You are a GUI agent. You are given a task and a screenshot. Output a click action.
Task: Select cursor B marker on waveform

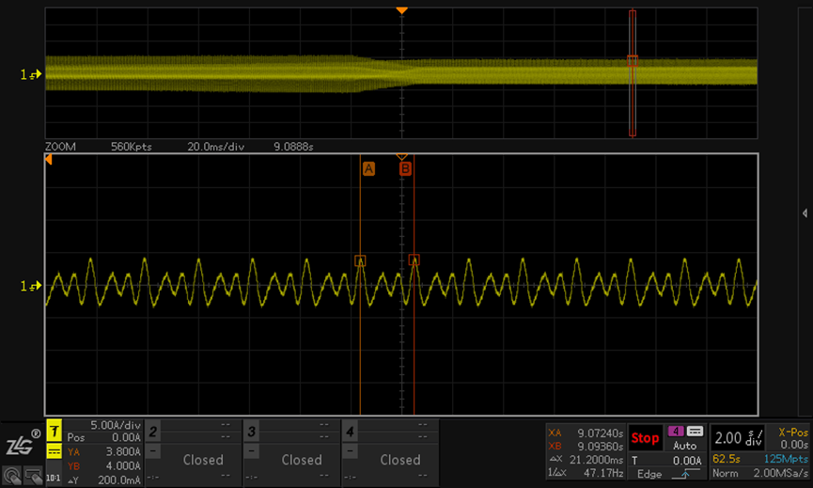coord(406,168)
